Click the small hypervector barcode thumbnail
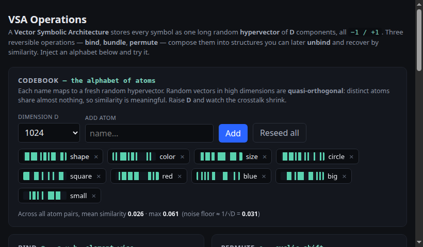Screen dimensions: 423x247 point(45,196)
